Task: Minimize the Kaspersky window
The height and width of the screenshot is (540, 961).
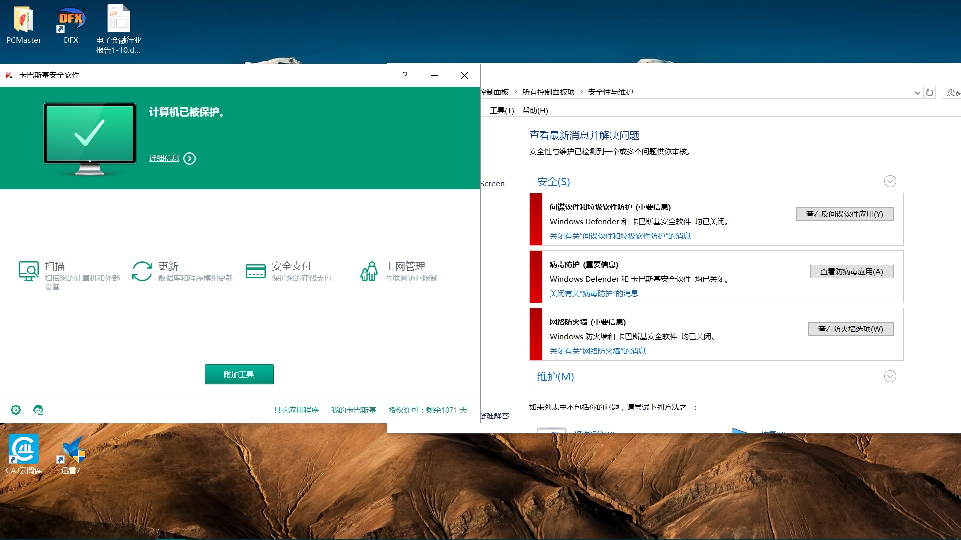Action: point(434,75)
